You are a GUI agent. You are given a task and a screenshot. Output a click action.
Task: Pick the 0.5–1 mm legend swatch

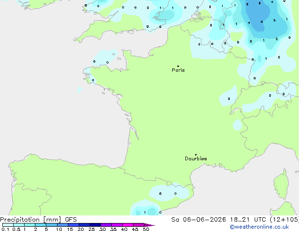pyautogui.click(x=19, y=225)
